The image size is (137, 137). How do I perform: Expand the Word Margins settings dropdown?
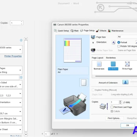click(11, 121)
